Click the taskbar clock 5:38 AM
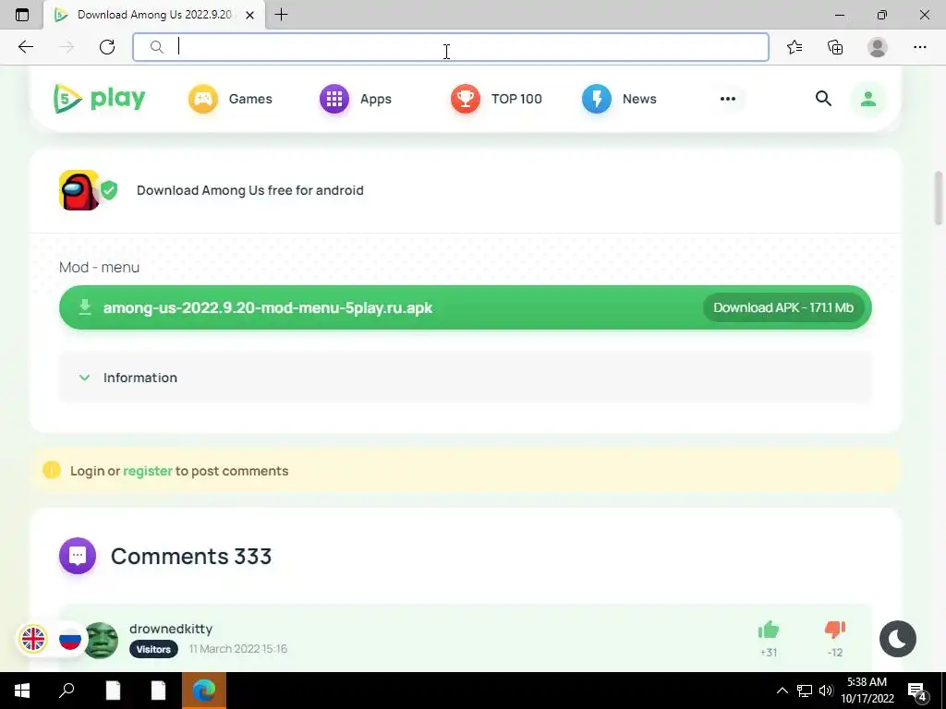Screen dimensions: 946x709 (867, 682)
